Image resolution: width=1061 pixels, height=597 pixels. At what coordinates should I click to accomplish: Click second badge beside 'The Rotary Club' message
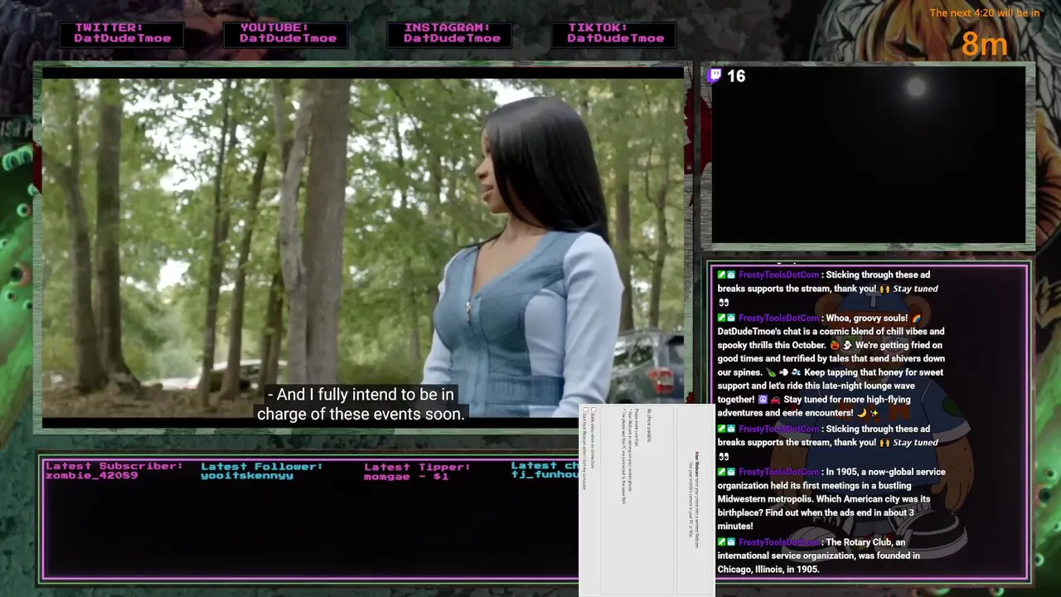pyautogui.click(x=731, y=542)
